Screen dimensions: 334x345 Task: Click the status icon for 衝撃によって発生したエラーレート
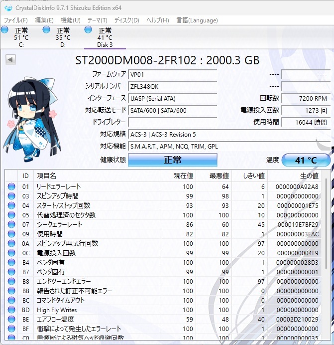(11, 329)
